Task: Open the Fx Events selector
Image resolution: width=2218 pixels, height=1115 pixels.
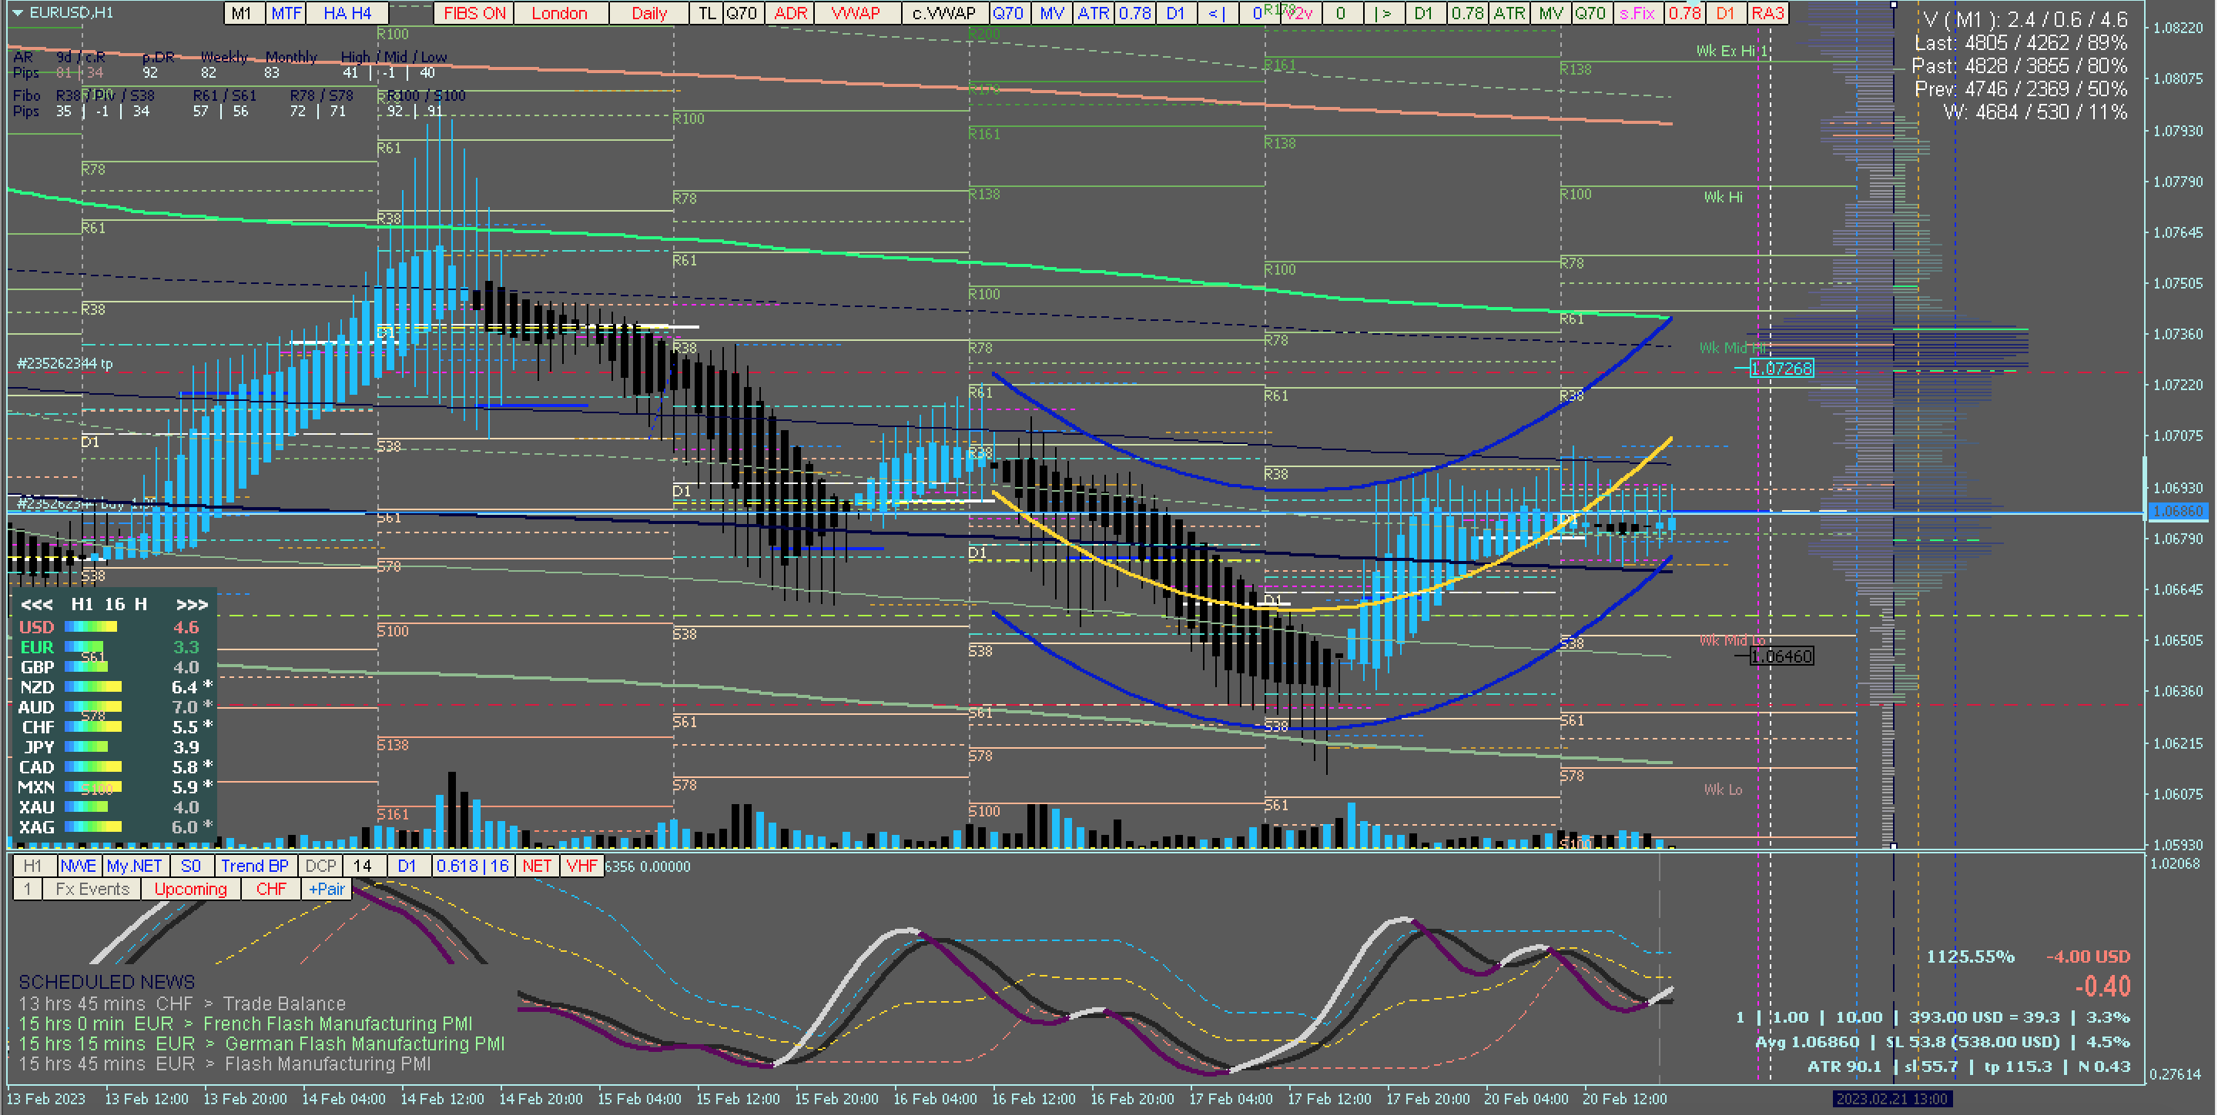Action: pos(92,889)
